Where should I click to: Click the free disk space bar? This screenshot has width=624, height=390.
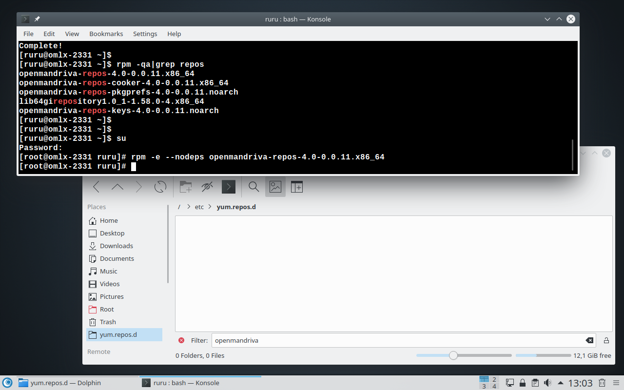point(543,355)
